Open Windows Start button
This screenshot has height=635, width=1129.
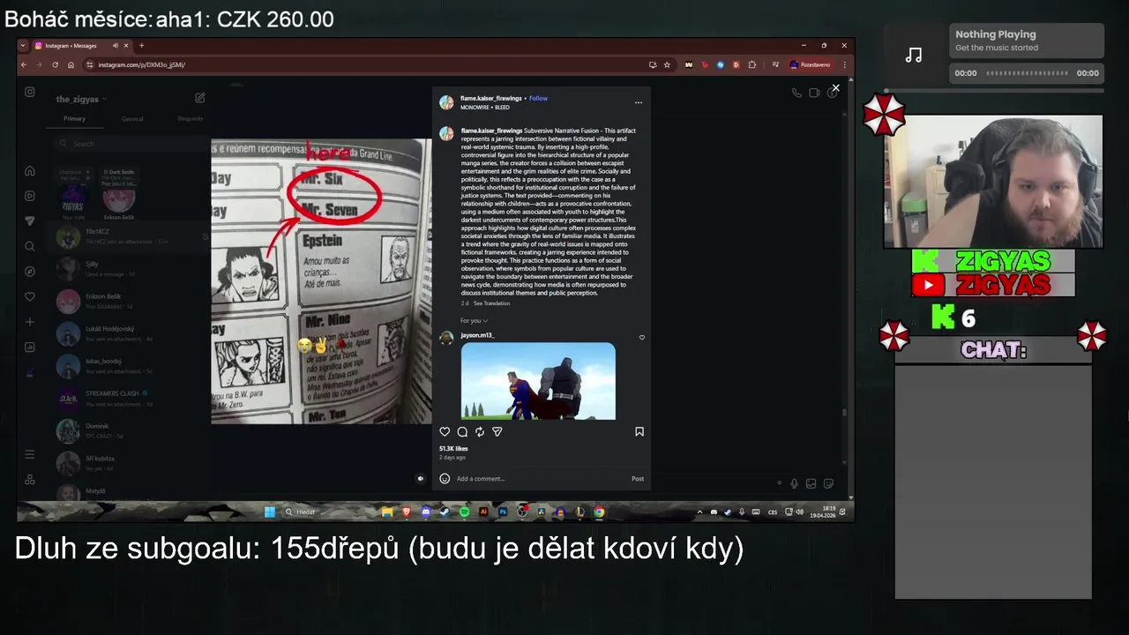[270, 512]
